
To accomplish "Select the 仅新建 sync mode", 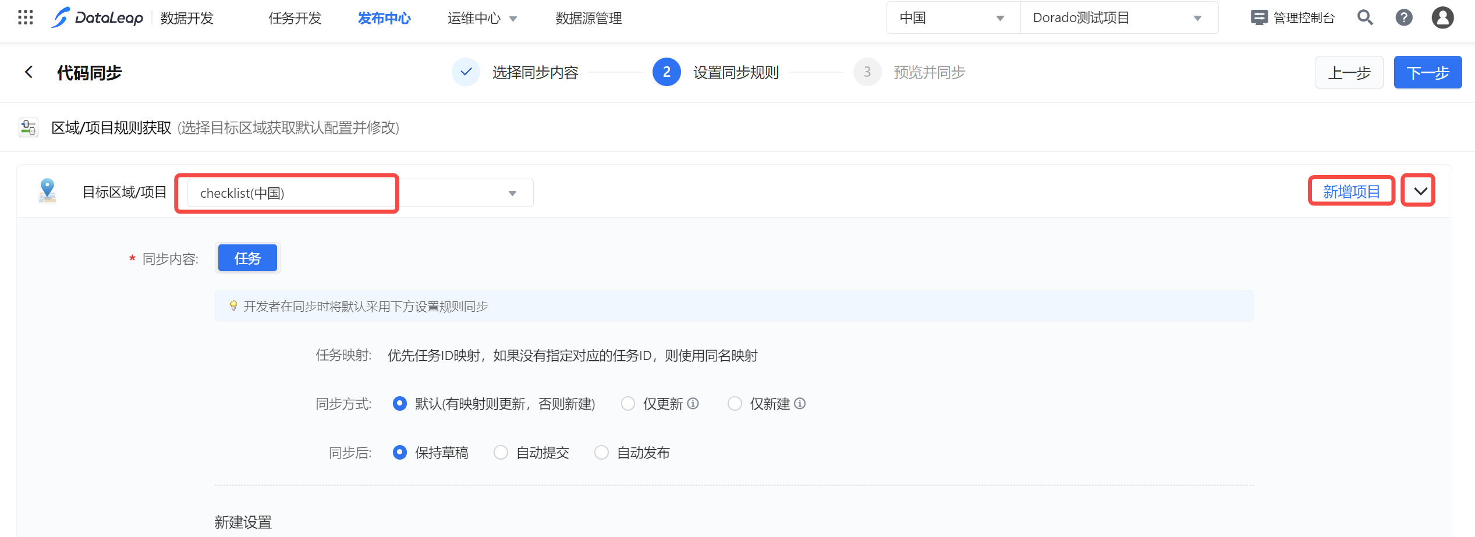I will (735, 404).
